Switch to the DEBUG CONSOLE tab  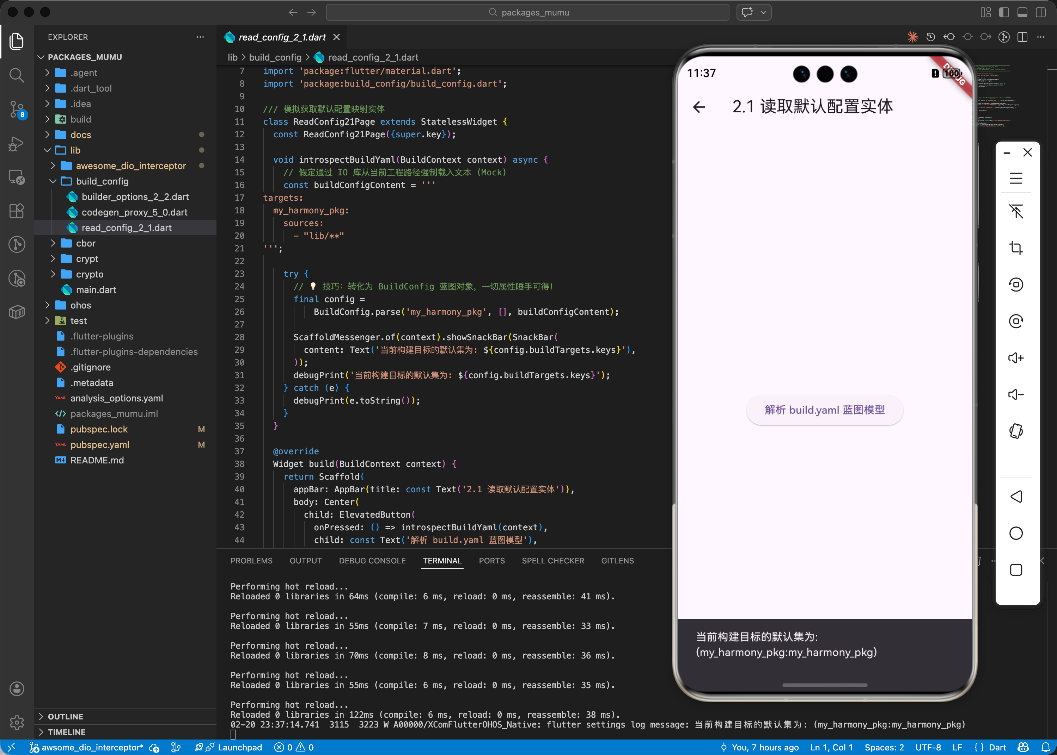(x=372, y=561)
